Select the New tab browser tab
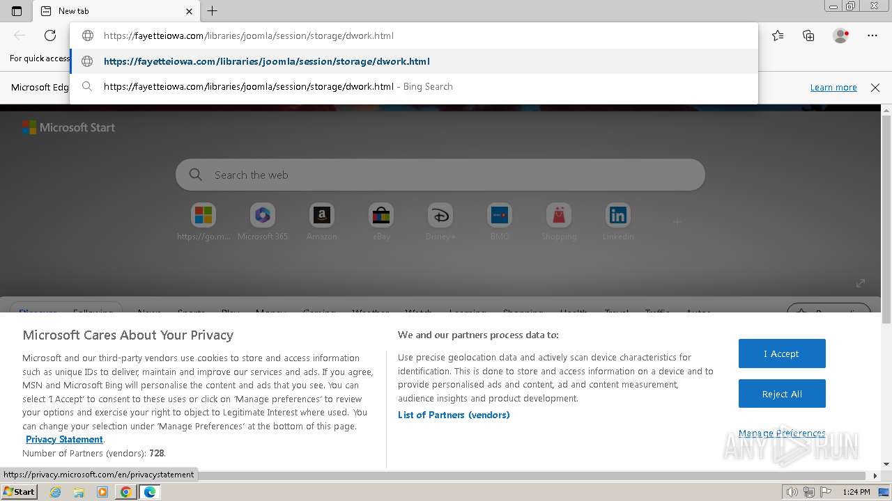 click(117, 11)
